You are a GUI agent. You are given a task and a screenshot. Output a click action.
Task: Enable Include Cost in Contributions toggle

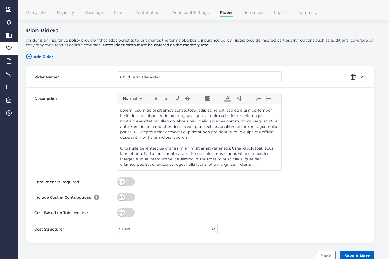pos(126,197)
